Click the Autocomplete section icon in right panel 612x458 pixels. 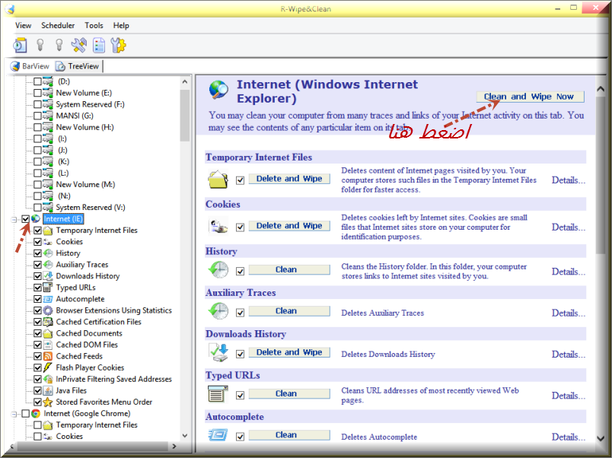pos(218,435)
